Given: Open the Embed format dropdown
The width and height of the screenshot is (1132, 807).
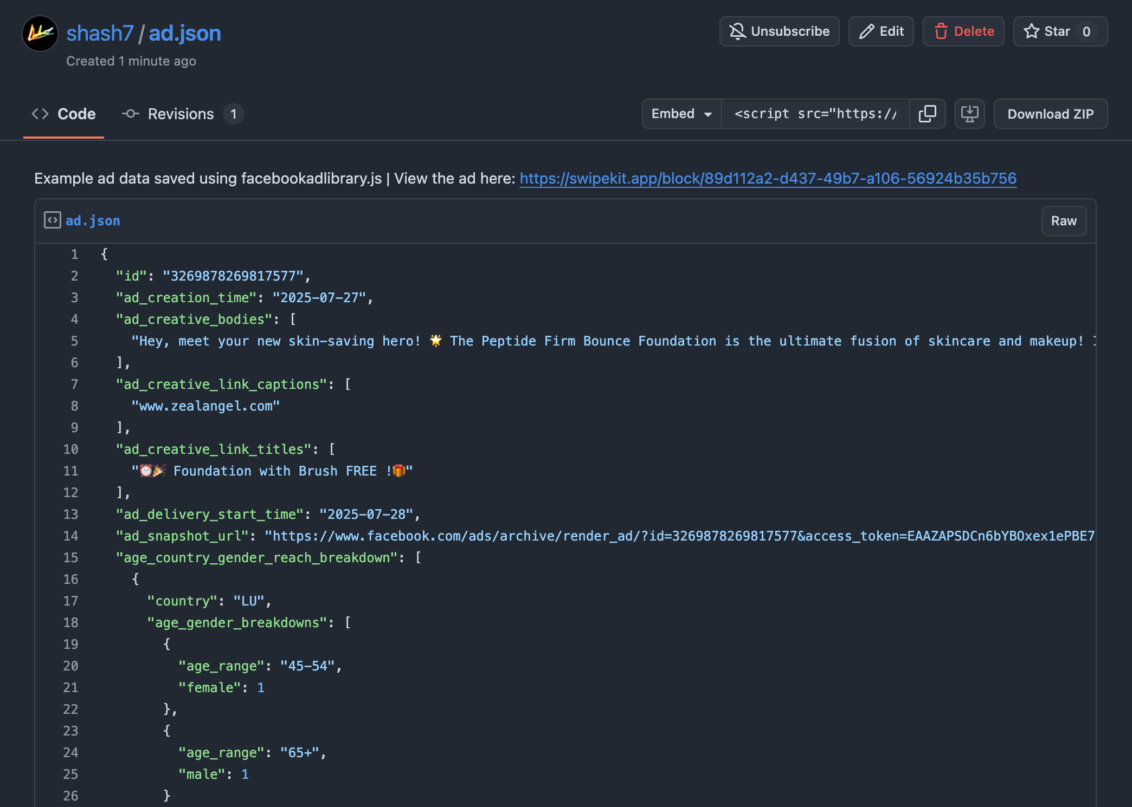Looking at the screenshot, I should 681,114.
